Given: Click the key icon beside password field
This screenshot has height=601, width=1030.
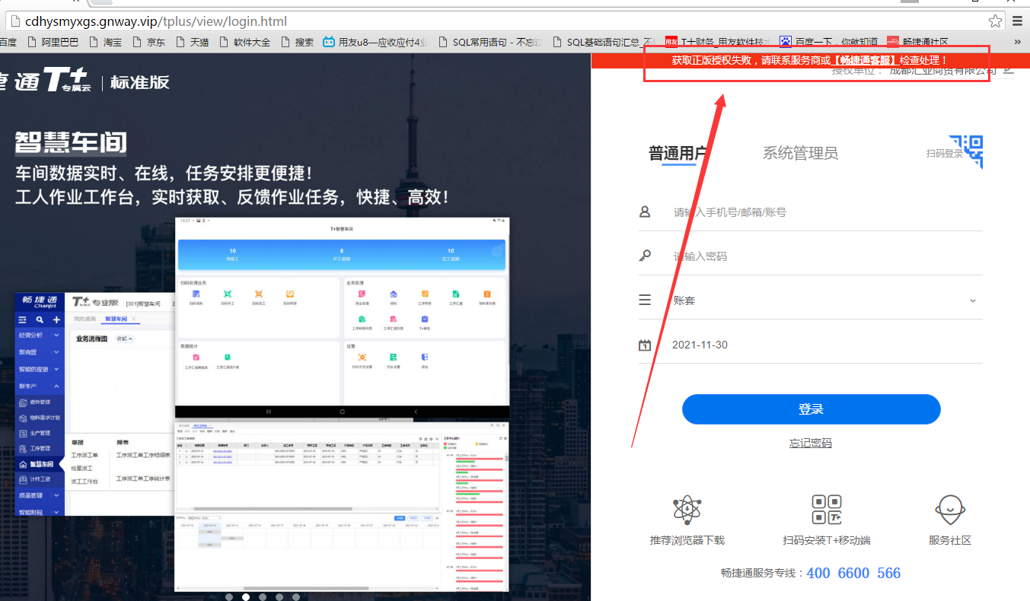Looking at the screenshot, I should [645, 256].
